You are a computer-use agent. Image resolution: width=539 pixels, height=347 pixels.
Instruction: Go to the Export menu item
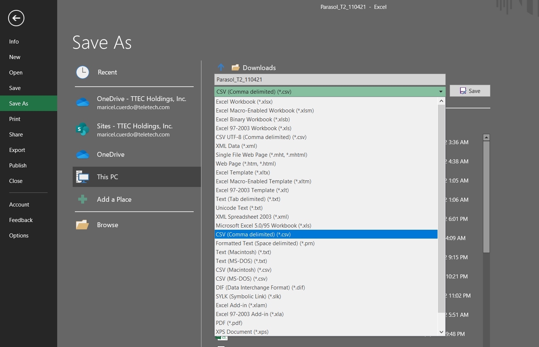pyautogui.click(x=17, y=150)
